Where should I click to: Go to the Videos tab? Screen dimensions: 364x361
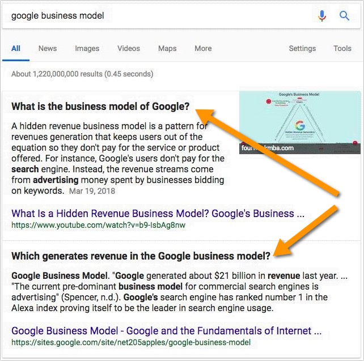click(129, 48)
